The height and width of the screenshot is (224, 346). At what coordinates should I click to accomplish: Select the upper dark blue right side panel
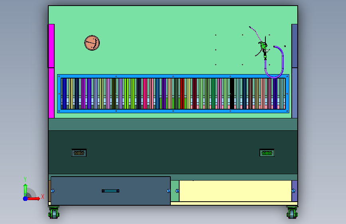click(295, 46)
